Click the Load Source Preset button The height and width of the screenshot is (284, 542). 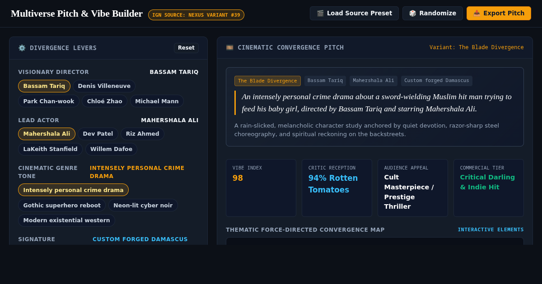tap(354, 13)
